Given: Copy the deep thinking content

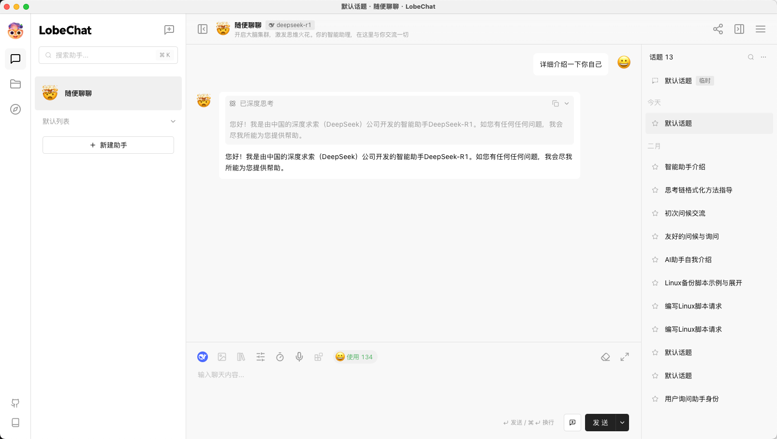Looking at the screenshot, I should [x=556, y=103].
